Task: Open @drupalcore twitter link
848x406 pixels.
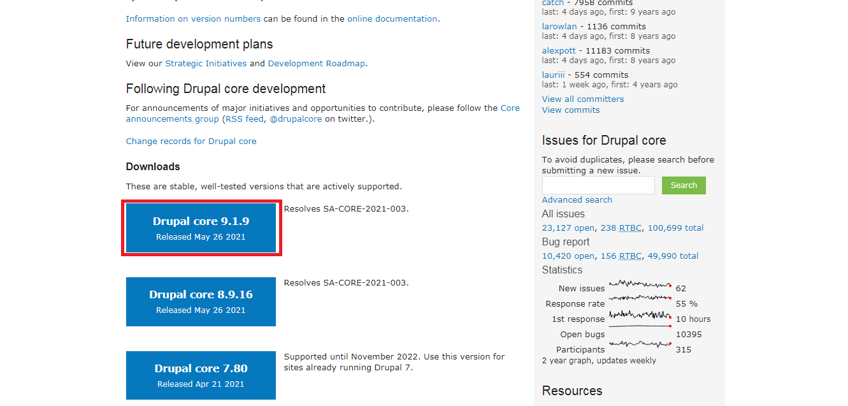Action: pyautogui.click(x=296, y=119)
